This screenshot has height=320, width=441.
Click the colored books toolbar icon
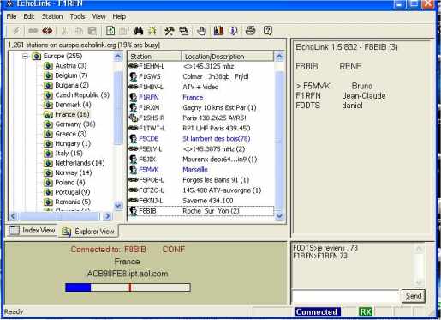click(x=218, y=31)
